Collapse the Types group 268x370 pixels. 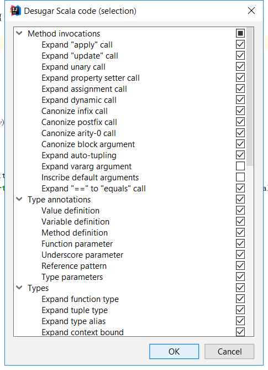19,288
